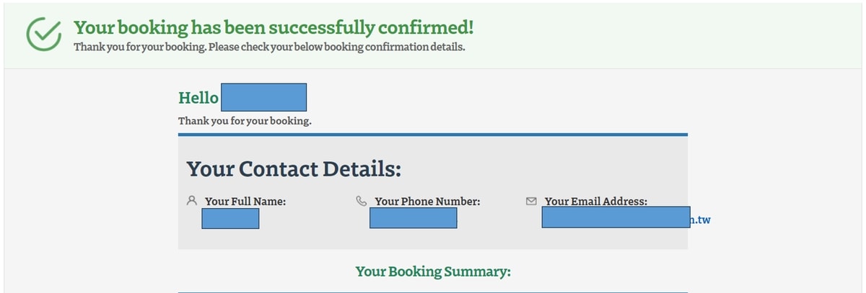Click the redacted phone number value

(414, 218)
